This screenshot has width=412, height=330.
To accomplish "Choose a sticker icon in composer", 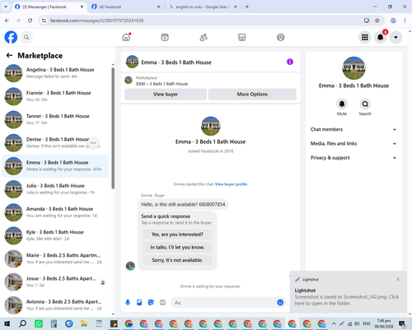I will [151, 302].
